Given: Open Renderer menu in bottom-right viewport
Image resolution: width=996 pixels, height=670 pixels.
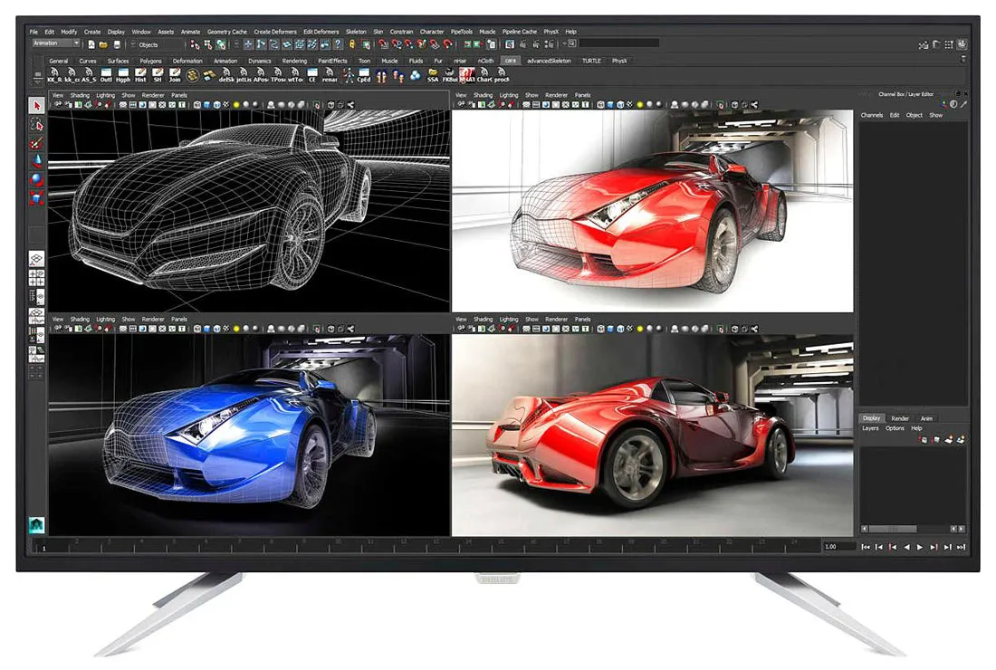Looking at the screenshot, I should tap(557, 320).
